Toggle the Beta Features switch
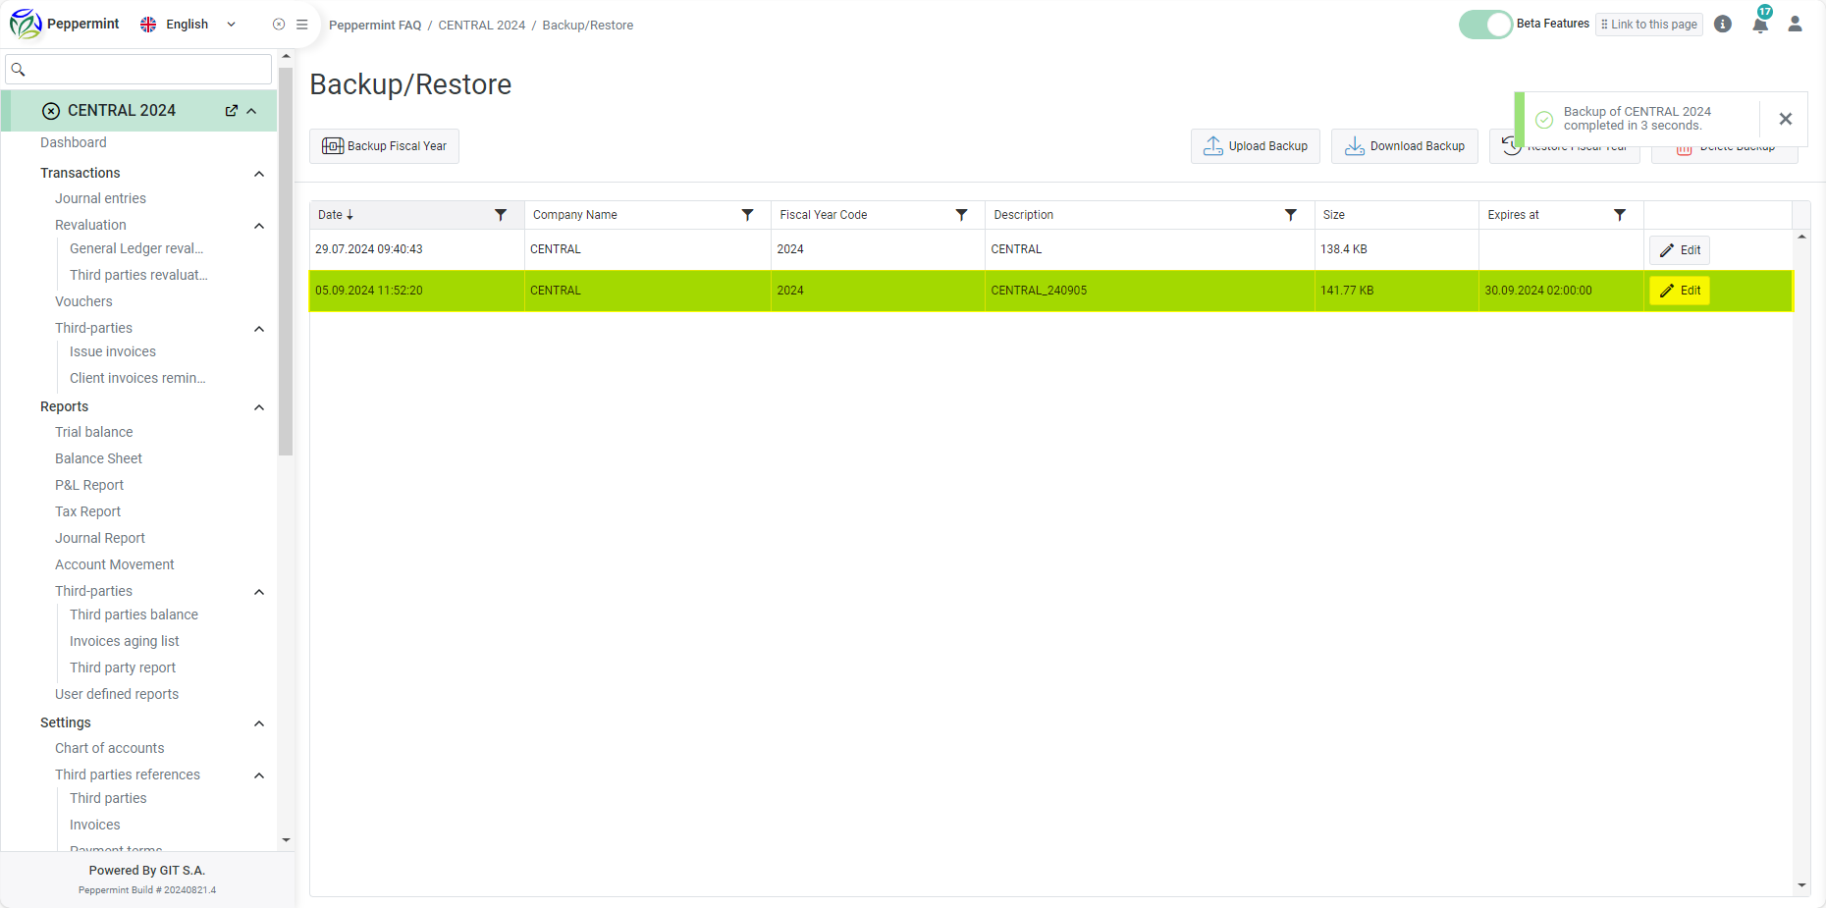The width and height of the screenshot is (1826, 908). tap(1485, 25)
